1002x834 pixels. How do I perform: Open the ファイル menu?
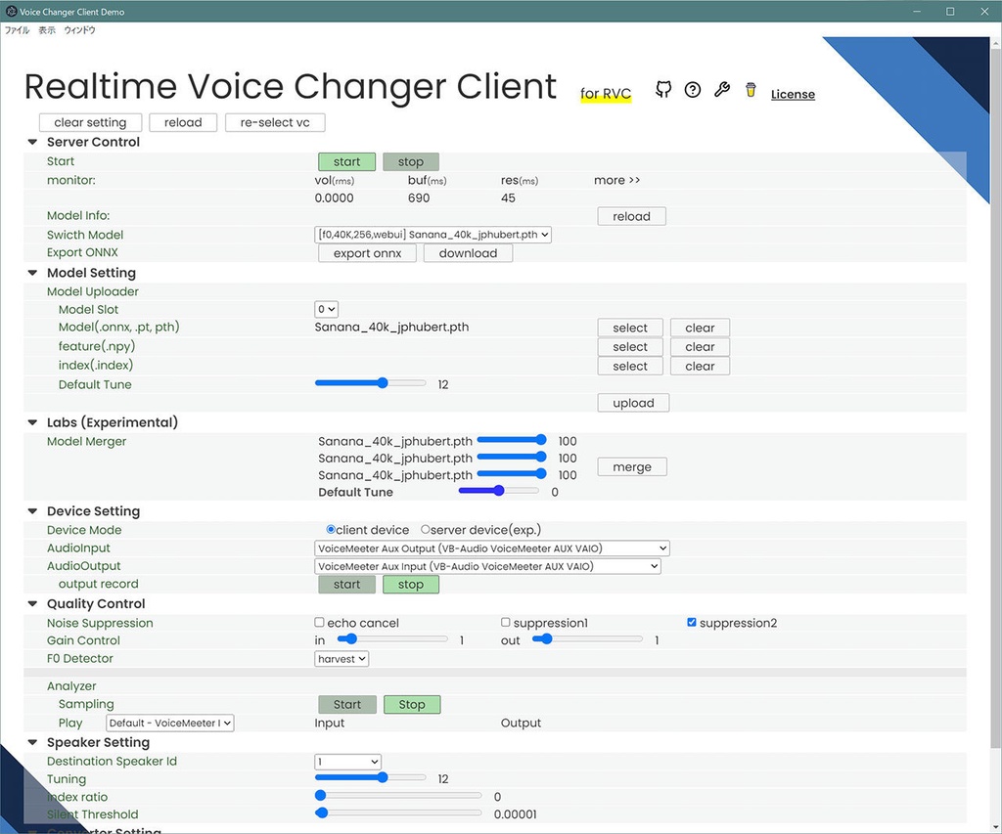[x=18, y=30]
